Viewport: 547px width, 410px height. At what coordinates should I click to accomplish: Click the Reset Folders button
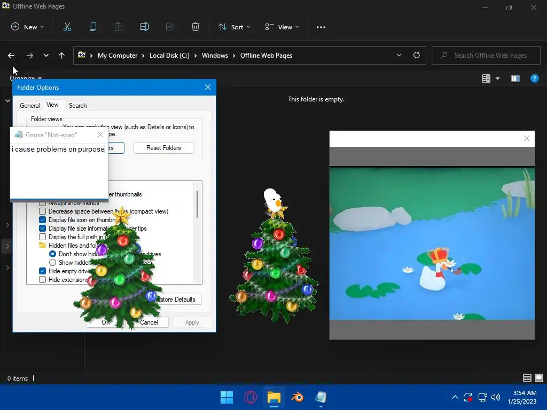click(163, 148)
